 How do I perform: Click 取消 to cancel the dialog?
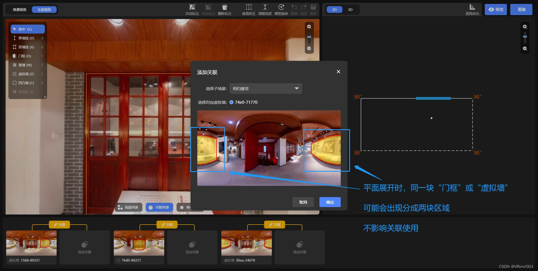click(x=303, y=202)
